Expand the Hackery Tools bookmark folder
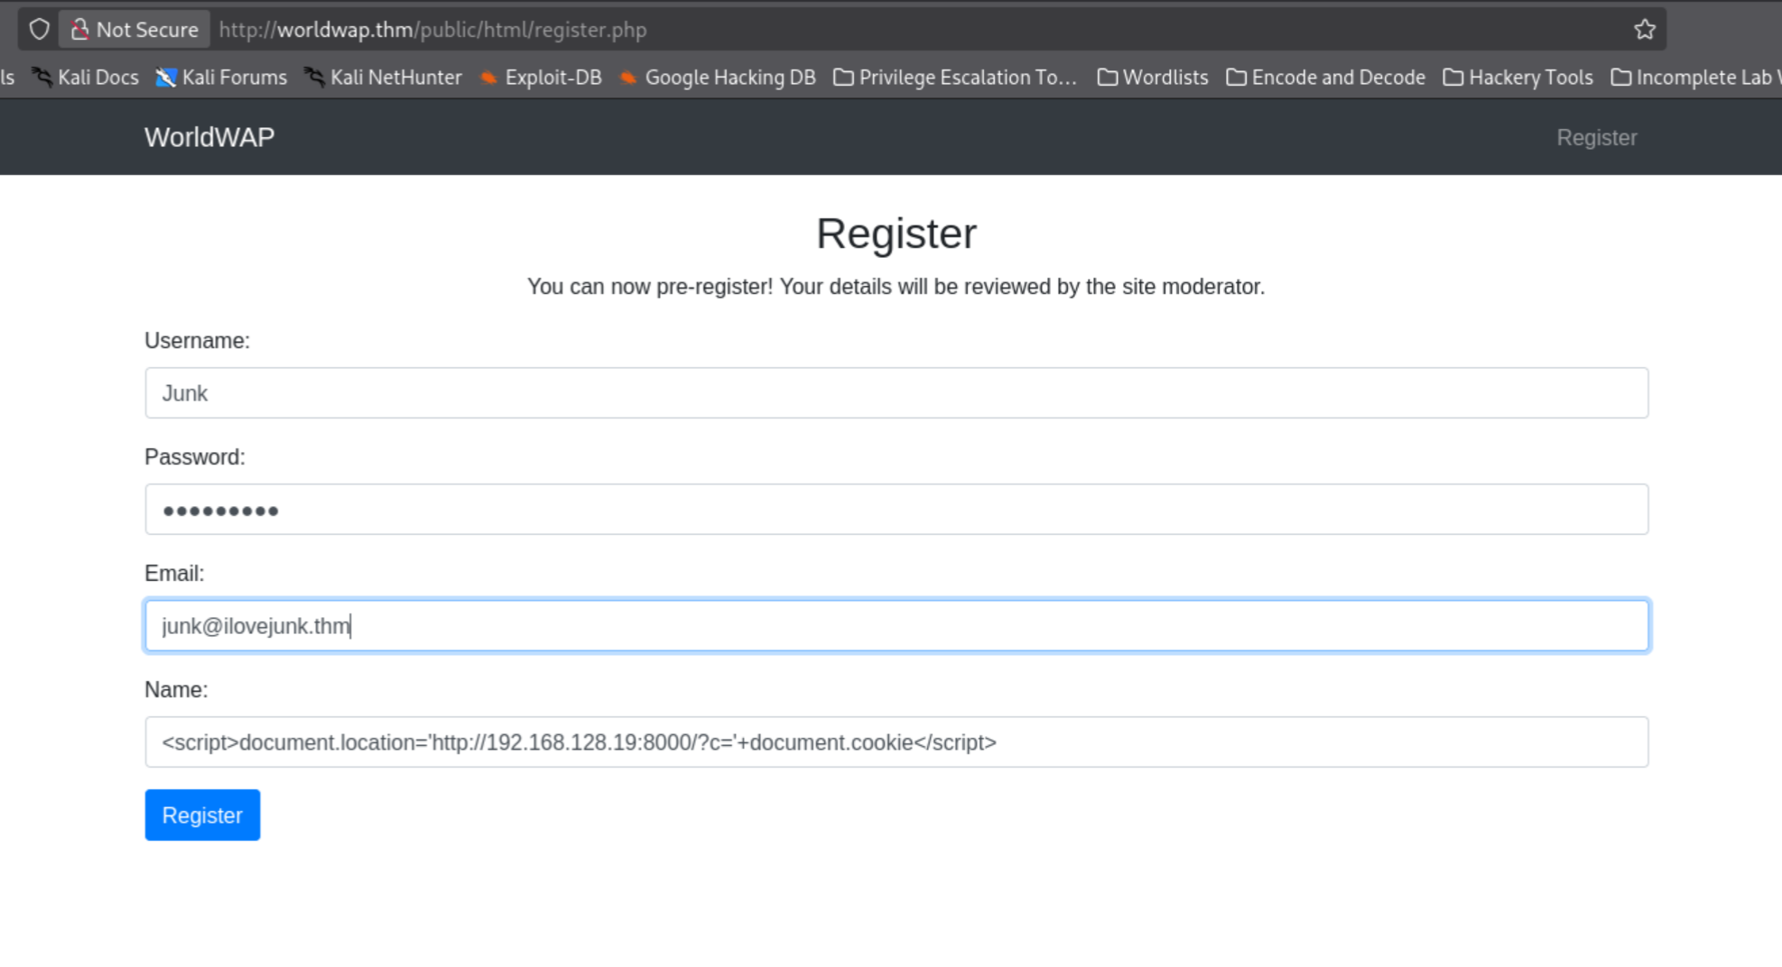Viewport: 1782px width, 967px height. (1517, 78)
